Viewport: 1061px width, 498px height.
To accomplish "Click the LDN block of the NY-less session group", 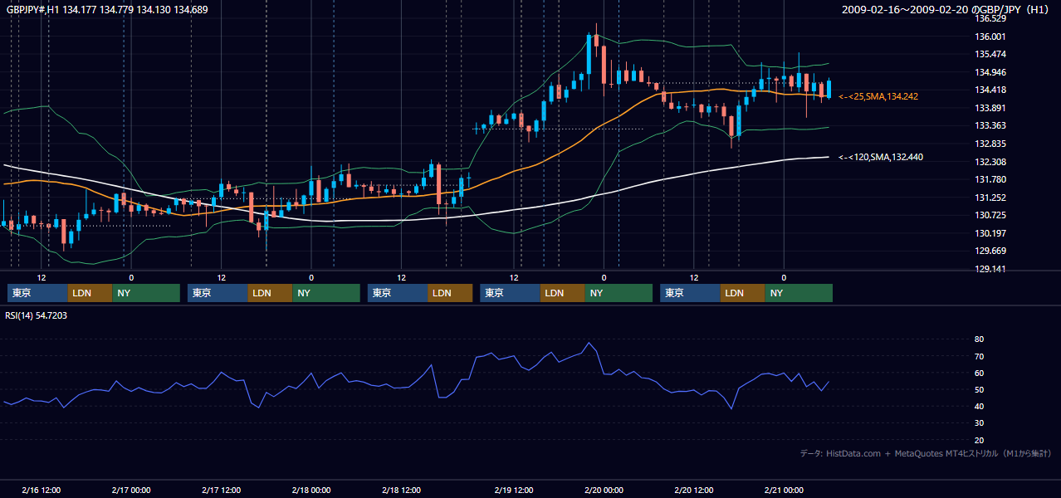I will (x=451, y=293).
